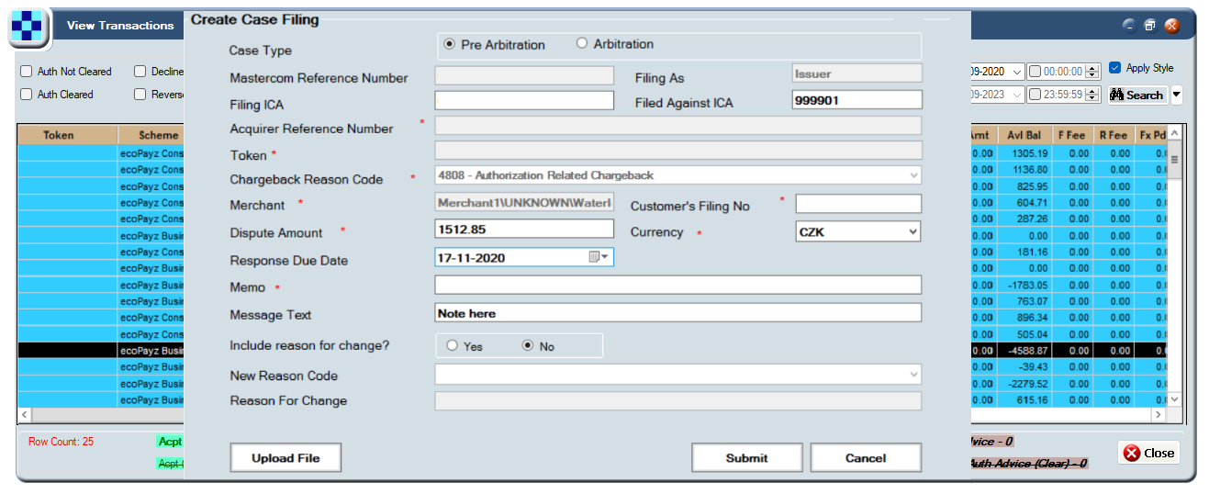Screen dimensions: 1209x494
Task: Click the Customer's Filing No input field
Action: (x=858, y=204)
